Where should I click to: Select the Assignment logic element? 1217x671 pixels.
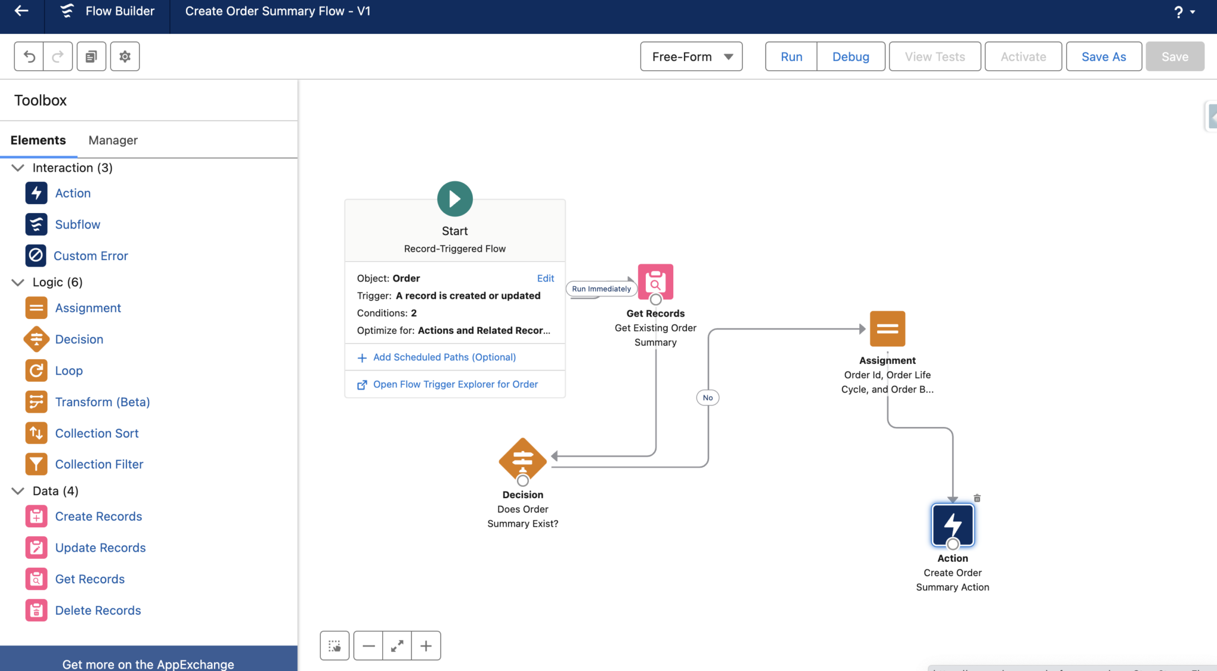[87, 308]
